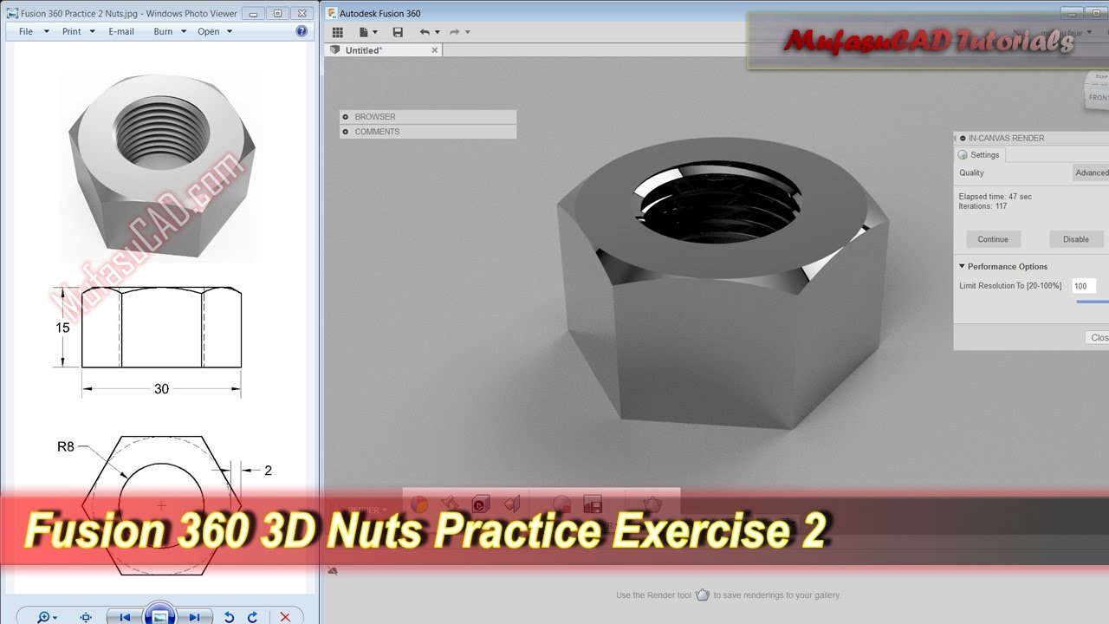Rotate image clockwise in Photo Viewer
Image resolution: width=1109 pixels, height=624 pixels.
[252, 617]
